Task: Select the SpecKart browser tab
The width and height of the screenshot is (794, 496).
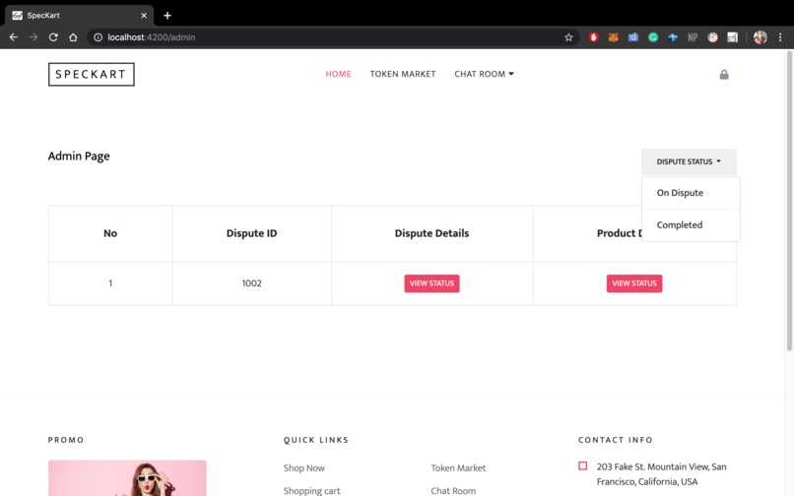Action: (x=79, y=15)
